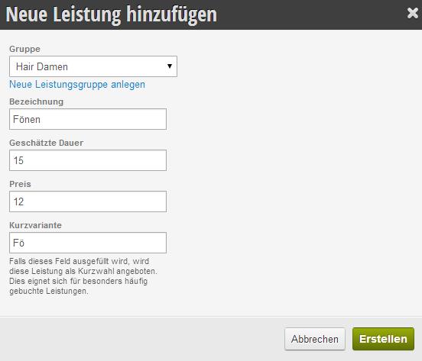Open the Gruppe dropdown showing Hair Damen

[93, 66]
